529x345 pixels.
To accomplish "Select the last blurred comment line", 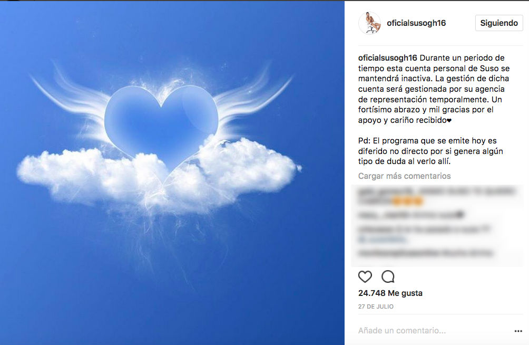I will tap(425, 253).
